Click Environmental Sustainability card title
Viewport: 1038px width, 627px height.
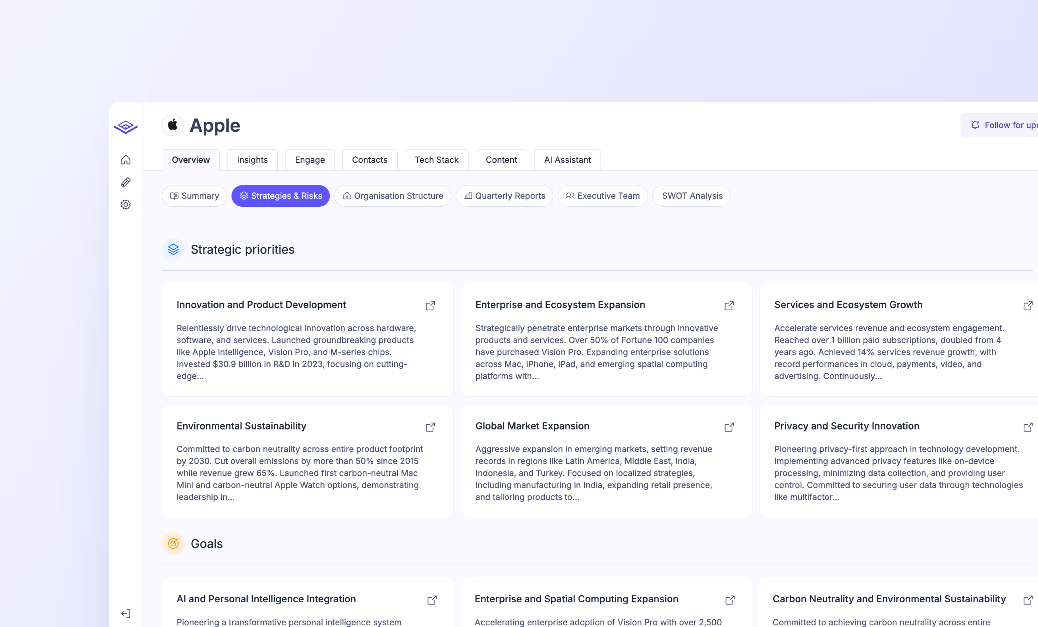241,426
